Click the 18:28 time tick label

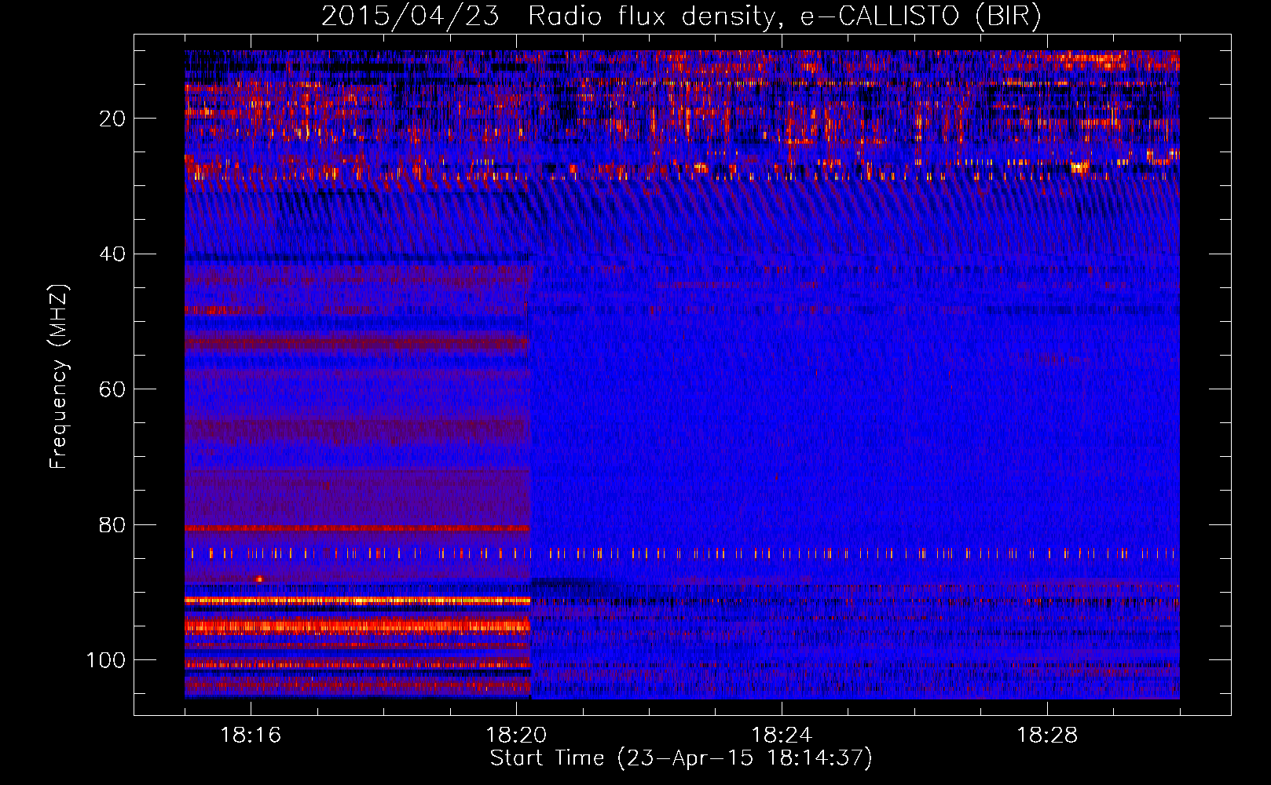click(1047, 736)
